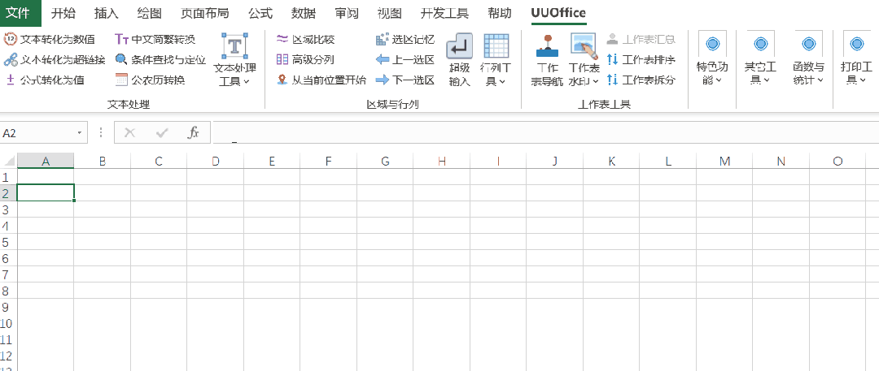Switch to 插入 ribbon tab
879x371 pixels.
(x=107, y=14)
